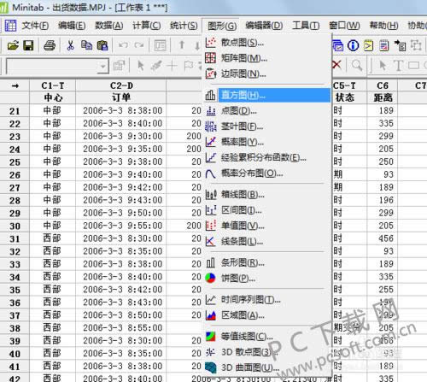This screenshot has width=427, height=382.
Task: Open the 帮助(H) menu
Action: click(383, 26)
